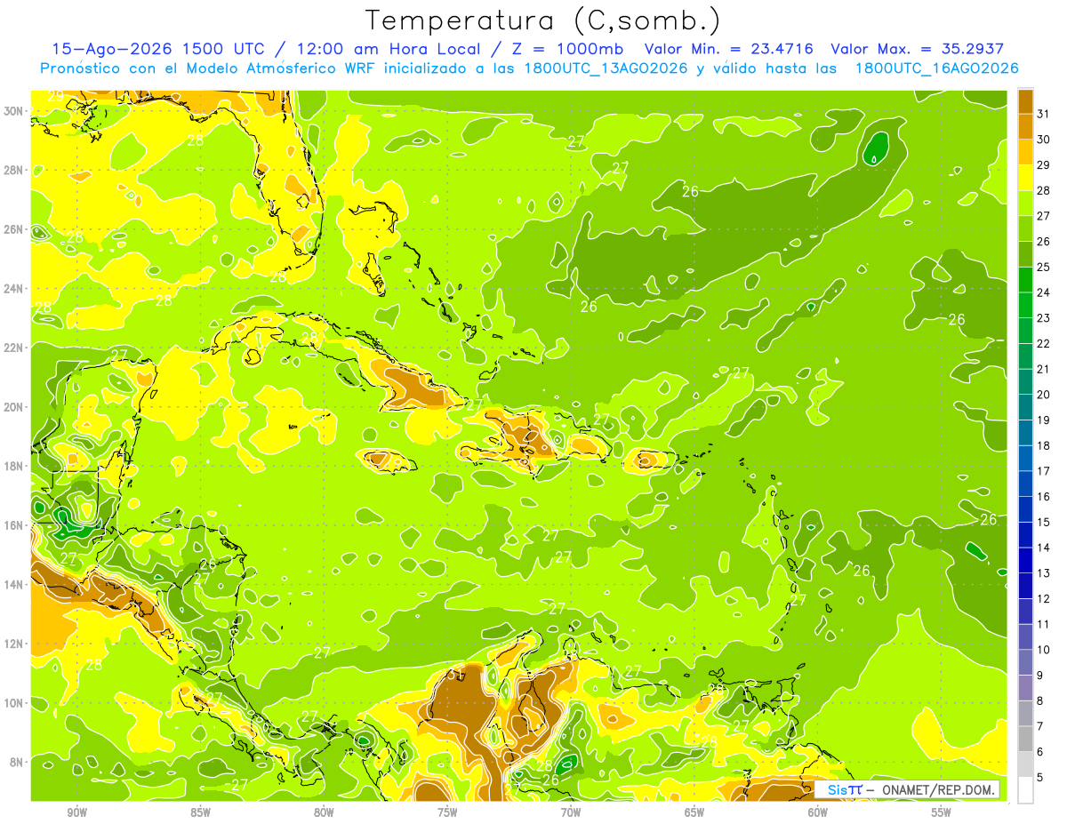Click latitude label "16N"

[14, 525]
